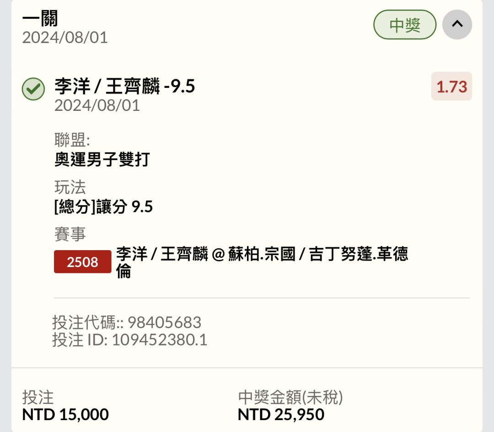The image size is (494, 432).
Task: Open the 李洋 / 王齊麟 @ 蘇柏.宗國 match text
Action: [262, 262]
